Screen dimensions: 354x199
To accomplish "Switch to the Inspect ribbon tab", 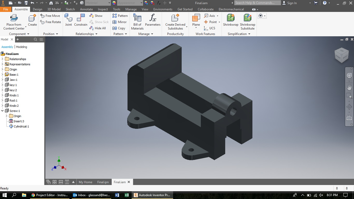I will 103,9.
